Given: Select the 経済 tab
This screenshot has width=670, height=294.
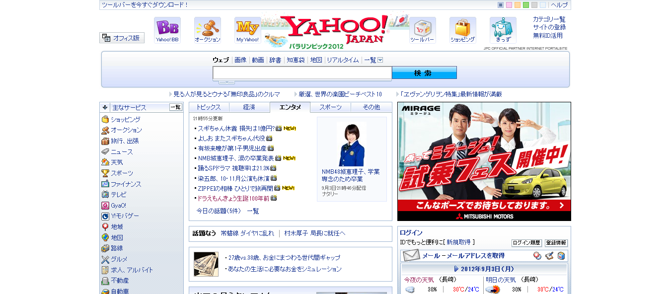Looking at the screenshot, I should coord(249,107).
